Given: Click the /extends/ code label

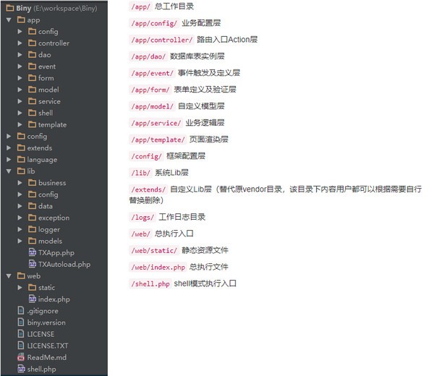Looking at the screenshot, I should (148, 189).
